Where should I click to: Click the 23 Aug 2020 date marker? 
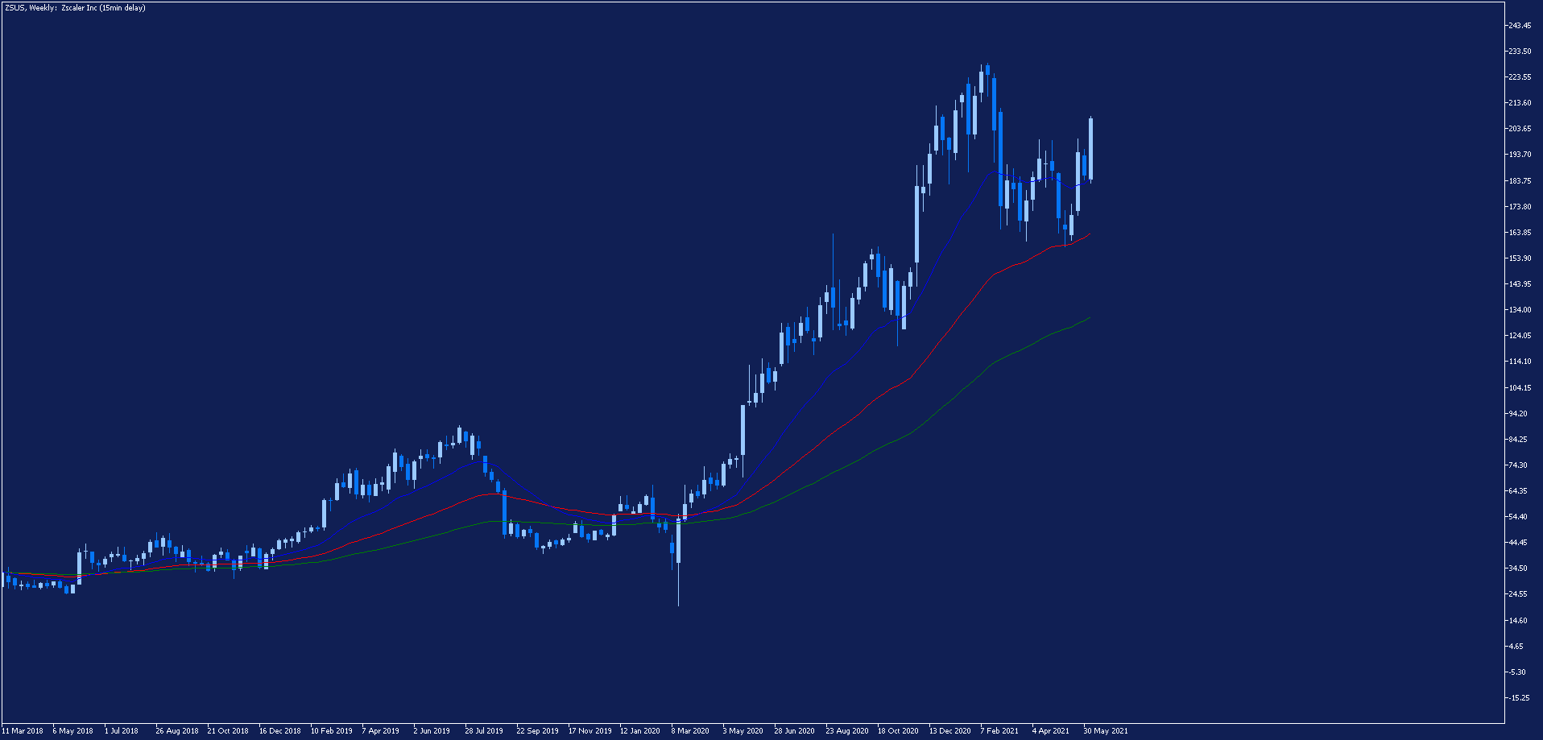(847, 731)
